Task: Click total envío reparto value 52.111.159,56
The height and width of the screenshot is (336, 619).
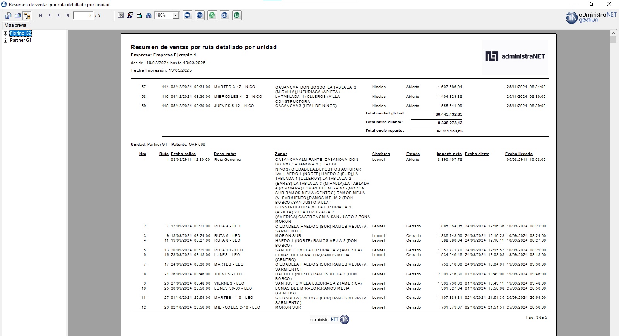Action: (450, 131)
